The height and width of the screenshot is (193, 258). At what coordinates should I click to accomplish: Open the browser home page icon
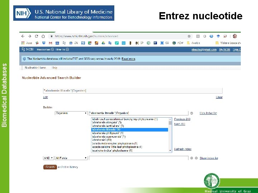coord(43,36)
